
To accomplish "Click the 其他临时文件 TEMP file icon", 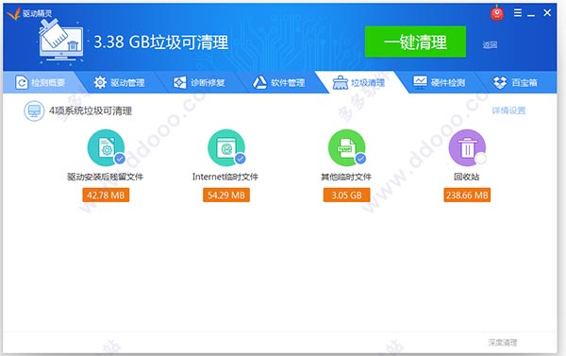I will point(346,148).
